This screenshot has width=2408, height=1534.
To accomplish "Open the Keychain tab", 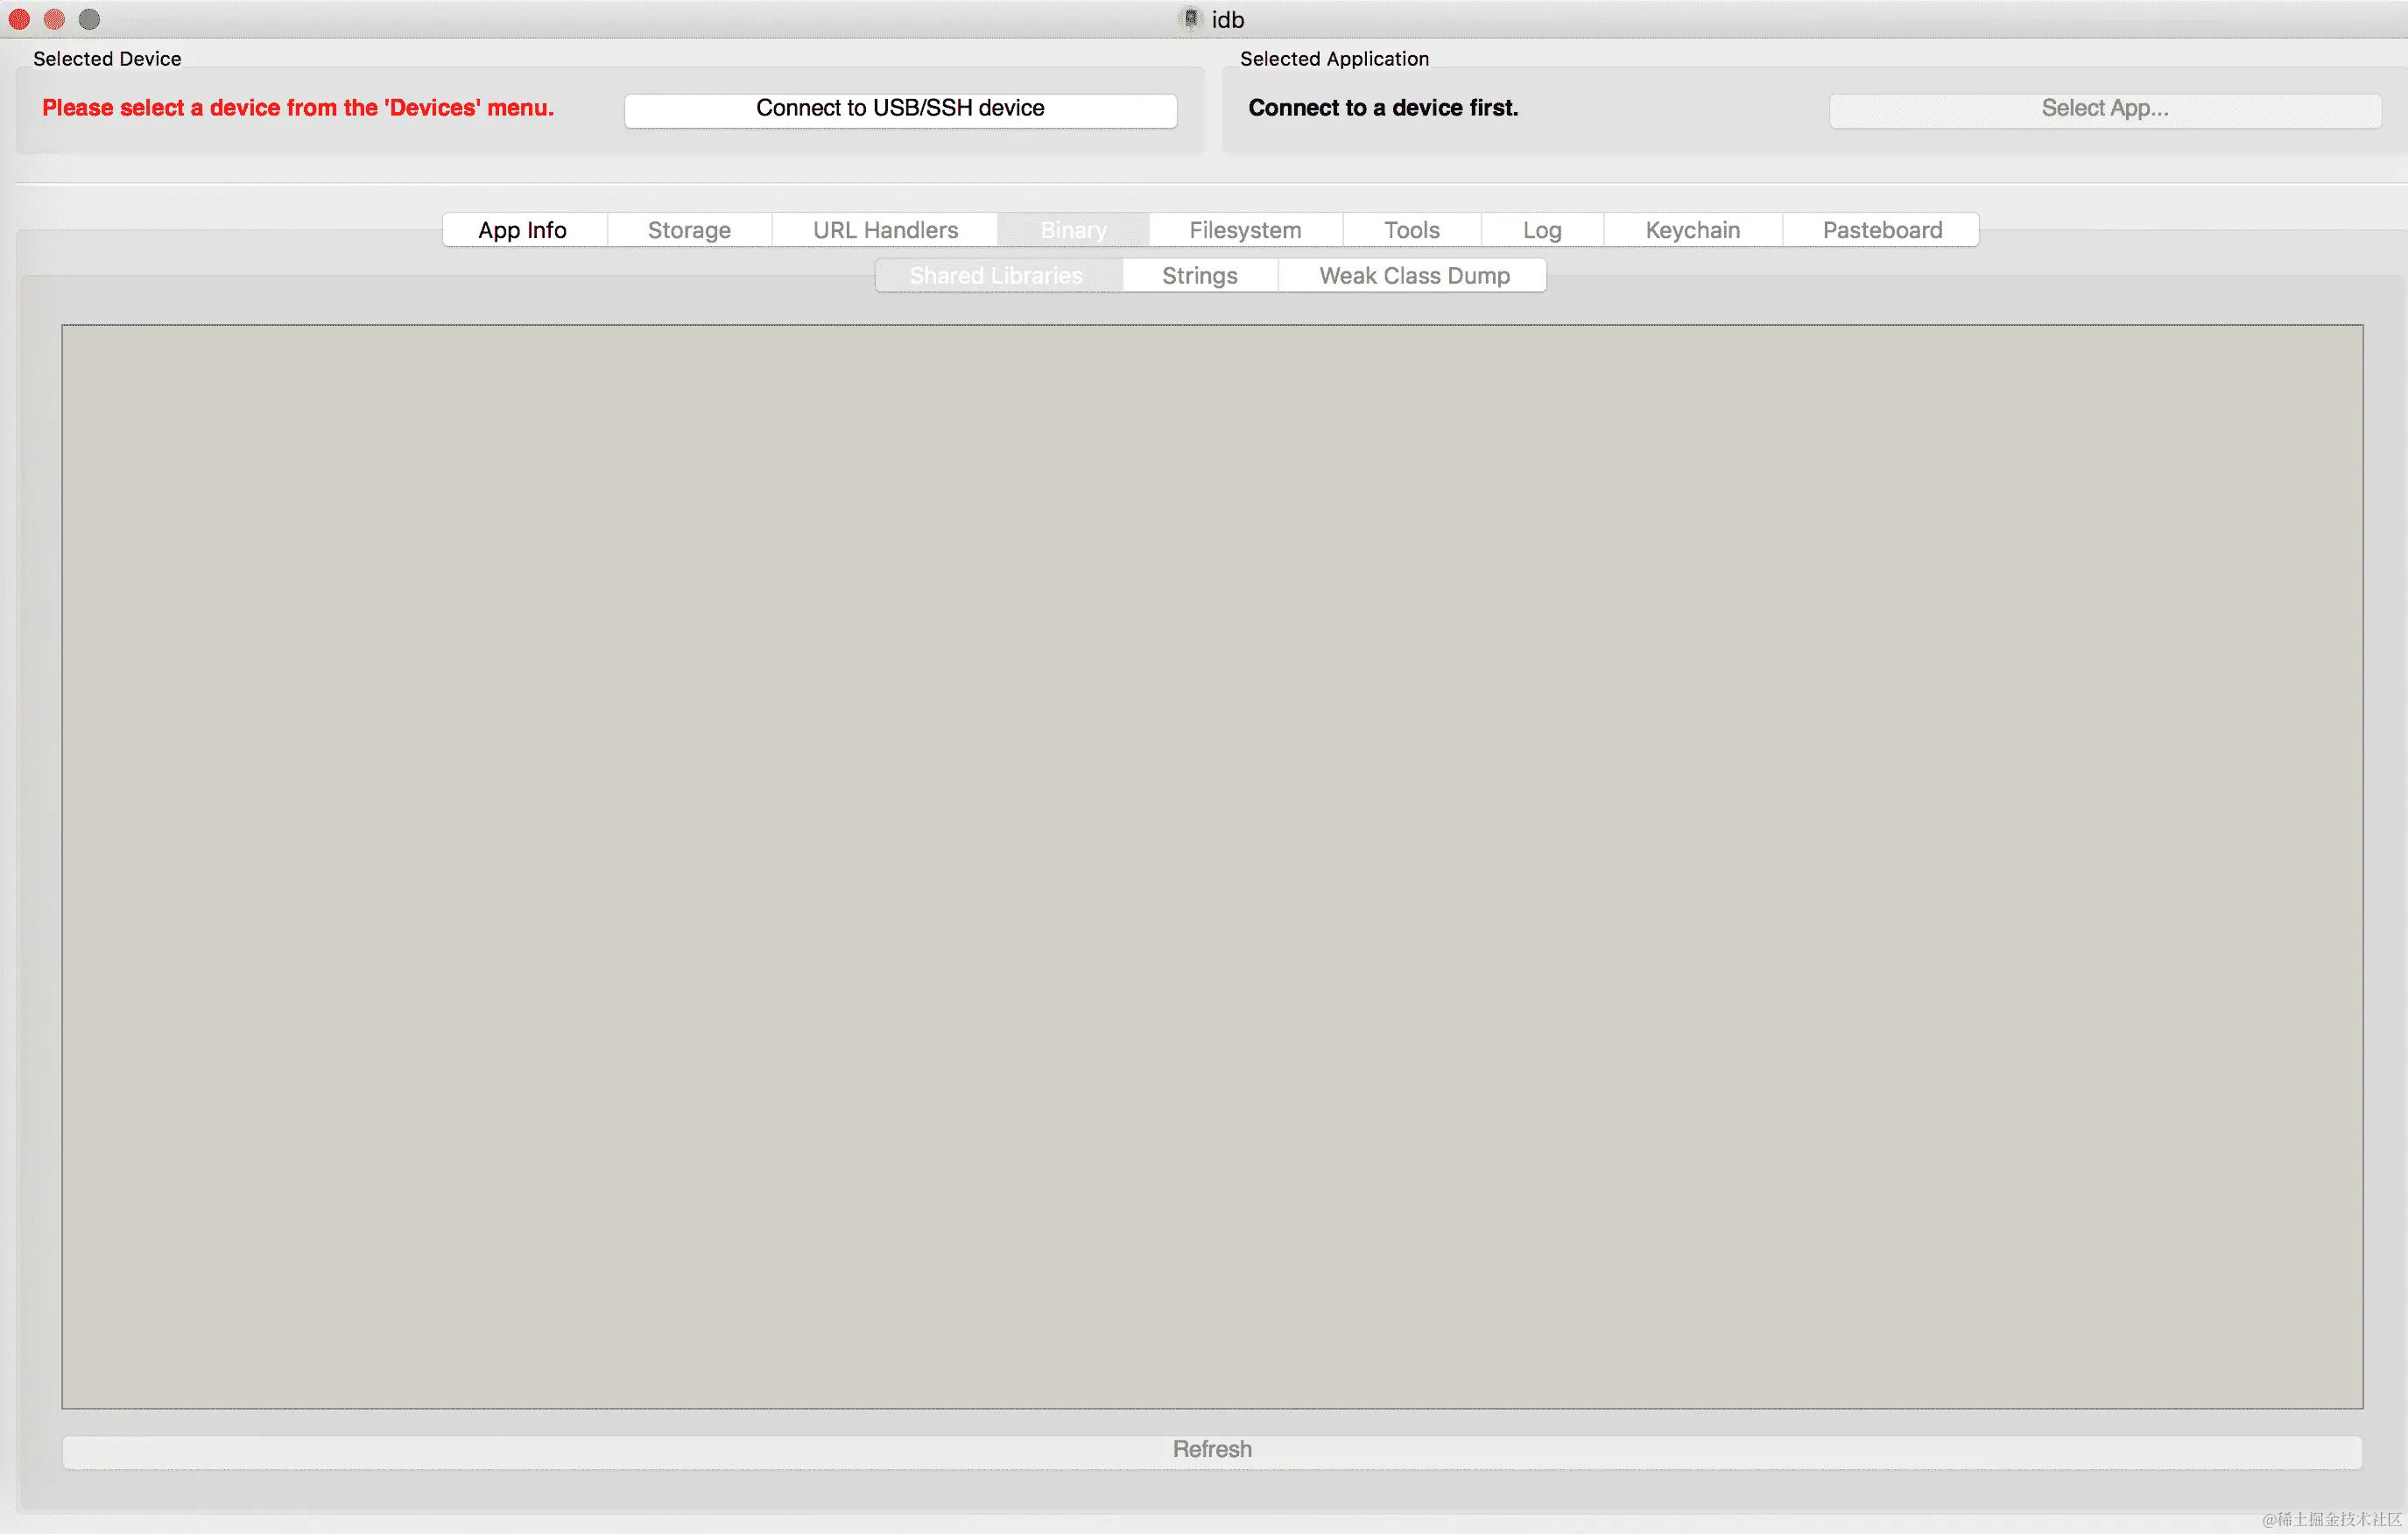I will (x=1692, y=230).
